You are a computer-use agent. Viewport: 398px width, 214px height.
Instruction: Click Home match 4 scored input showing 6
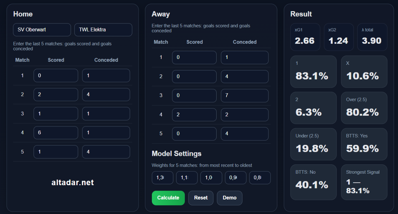coord(56,133)
